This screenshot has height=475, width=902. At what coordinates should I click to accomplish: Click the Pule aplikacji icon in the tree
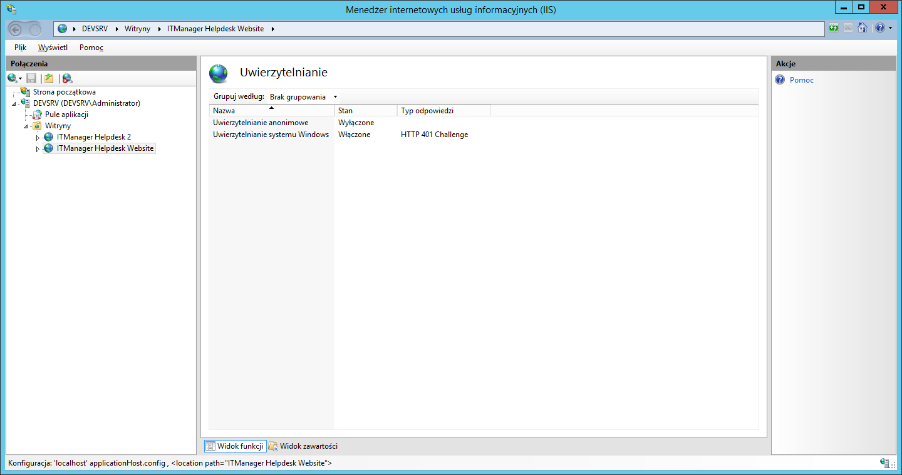click(x=37, y=115)
